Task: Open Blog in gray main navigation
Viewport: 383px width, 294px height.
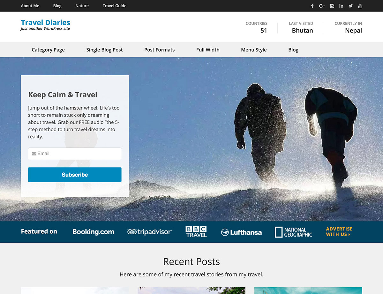Action: [x=293, y=50]
